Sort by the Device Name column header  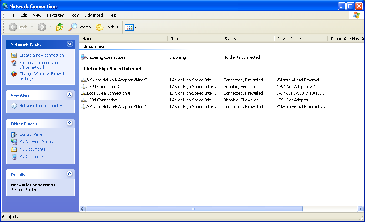301,39
